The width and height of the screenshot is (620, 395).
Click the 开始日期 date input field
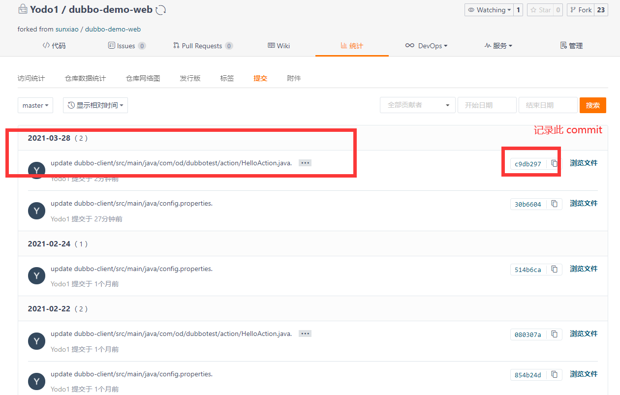(487, 105)
